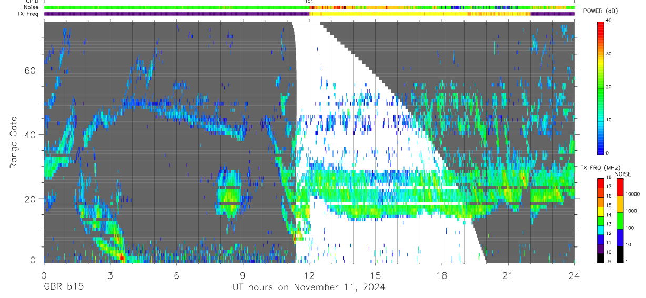Click the green middle of POWER colorbar

[x=601, y=89]
